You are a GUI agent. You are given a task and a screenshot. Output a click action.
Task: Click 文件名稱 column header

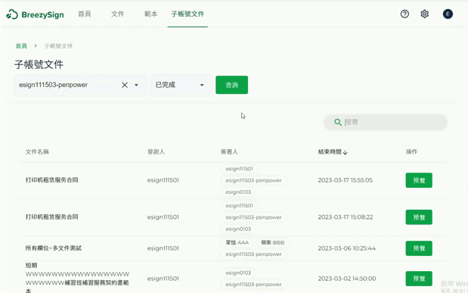pyautogui.click(x=37, y=152)
